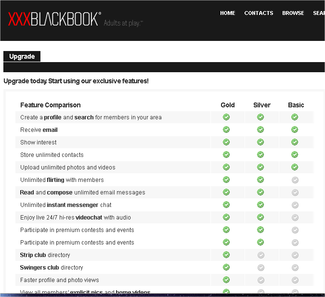
Task: Click 'Upgrade today' headline text
Action: tap(76, 81)
